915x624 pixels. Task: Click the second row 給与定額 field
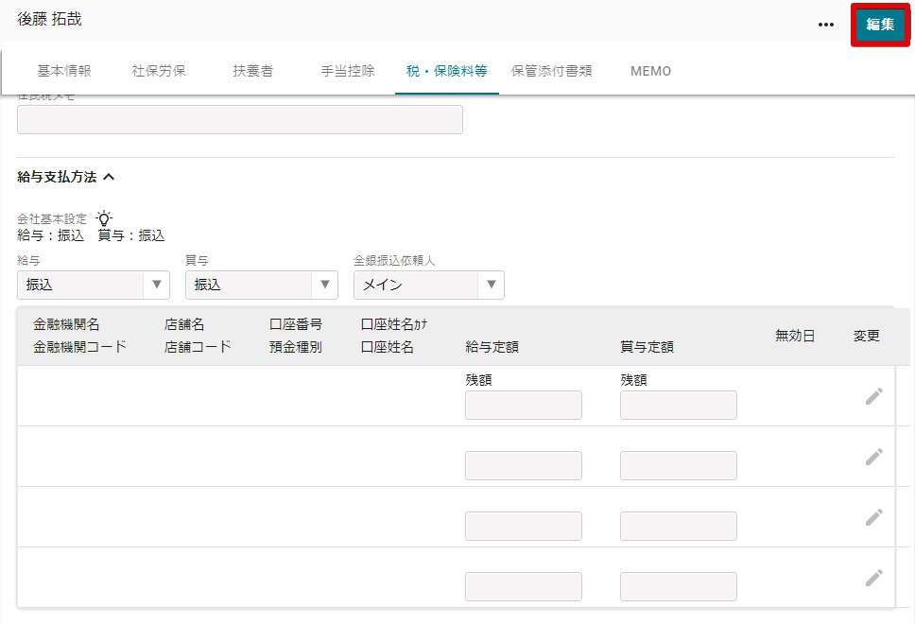[524, 466]
